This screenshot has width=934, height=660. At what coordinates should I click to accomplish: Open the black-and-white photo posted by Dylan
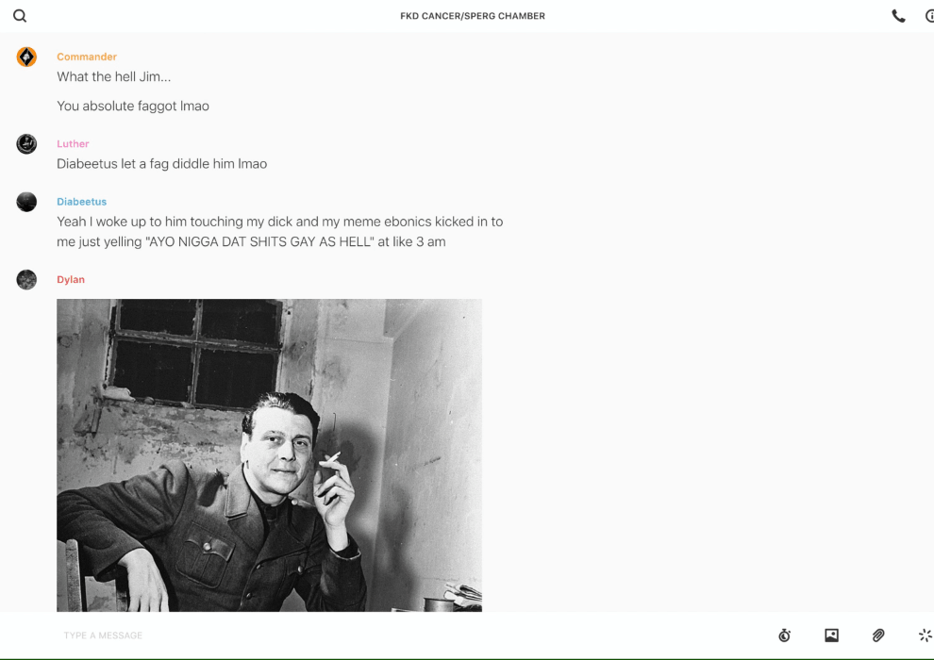point(269,454)
